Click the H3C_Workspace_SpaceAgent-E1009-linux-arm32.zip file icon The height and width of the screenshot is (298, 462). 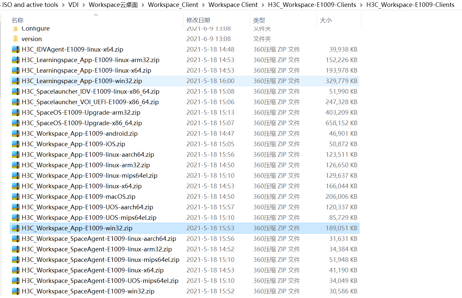pos(15,249)
